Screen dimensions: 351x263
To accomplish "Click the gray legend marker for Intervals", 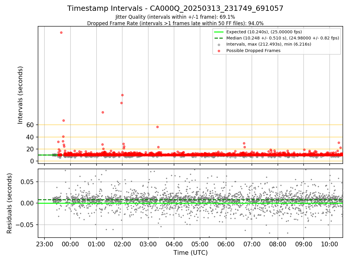I will point(219,44).
